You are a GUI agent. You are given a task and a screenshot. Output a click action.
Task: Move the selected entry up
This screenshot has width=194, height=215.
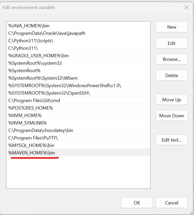(172, 100)
